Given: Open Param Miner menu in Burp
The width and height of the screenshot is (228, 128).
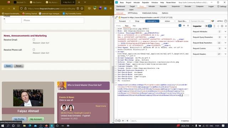Looking at the screenshot, I should click(x=171, y=2).
